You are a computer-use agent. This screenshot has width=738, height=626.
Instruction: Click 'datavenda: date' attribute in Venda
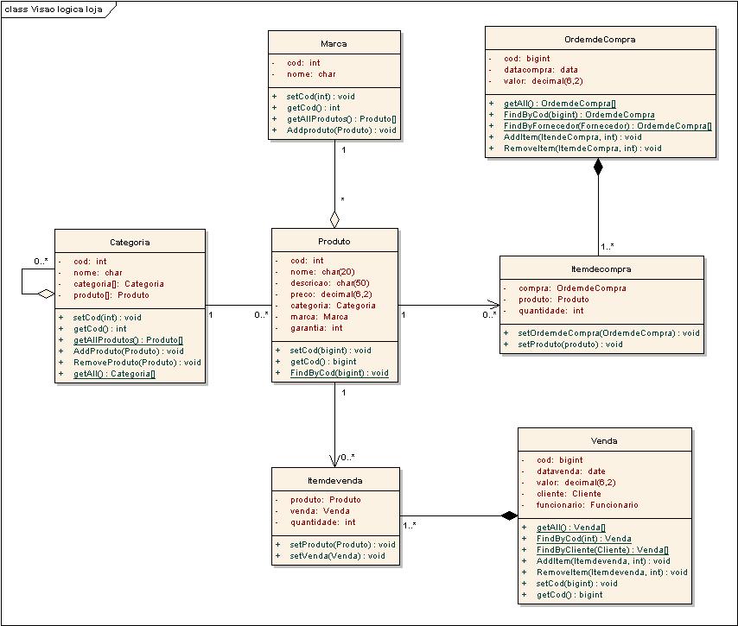[571, 471]
